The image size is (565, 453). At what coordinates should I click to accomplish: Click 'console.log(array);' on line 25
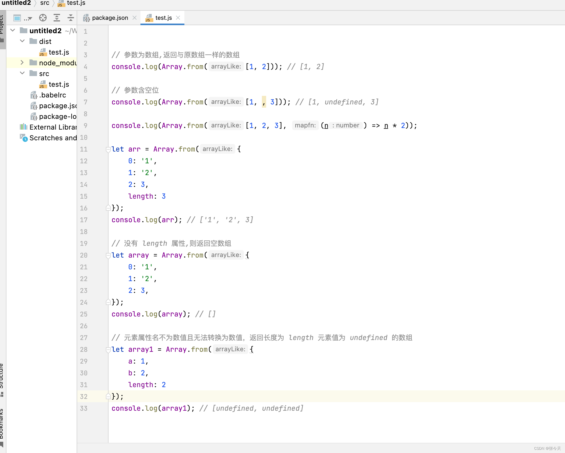coord(151,314)
